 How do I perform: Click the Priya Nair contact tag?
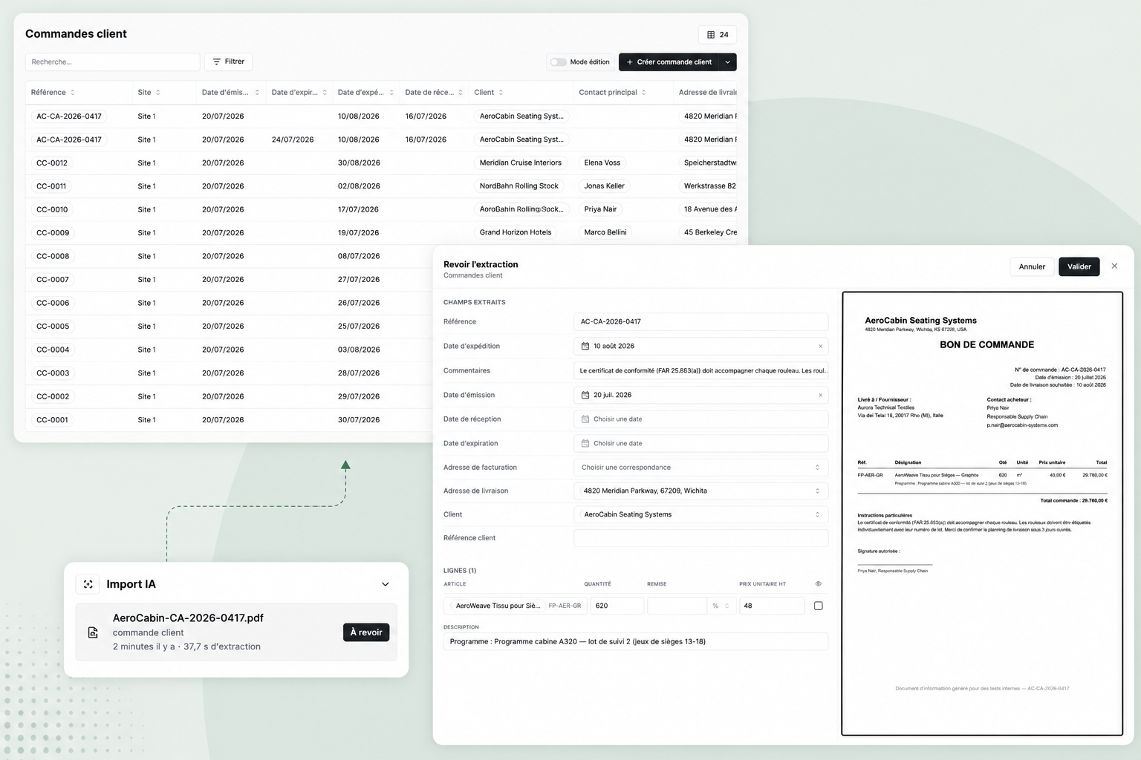pos(600,209)
